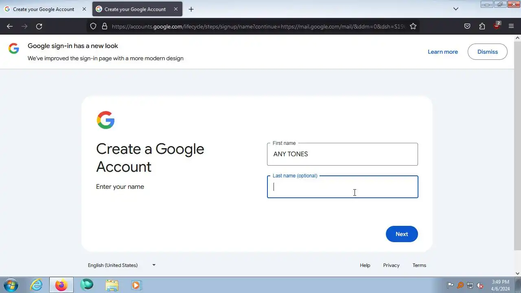Click the Create a Google Account heading
This screenshot has width=521, height=293.
pos(150,157)
